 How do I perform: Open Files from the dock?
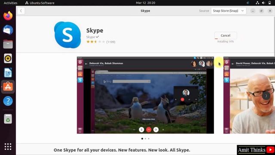point(8,44)
